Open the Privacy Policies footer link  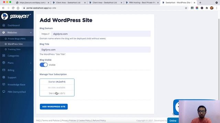click(x=69, y=120)
